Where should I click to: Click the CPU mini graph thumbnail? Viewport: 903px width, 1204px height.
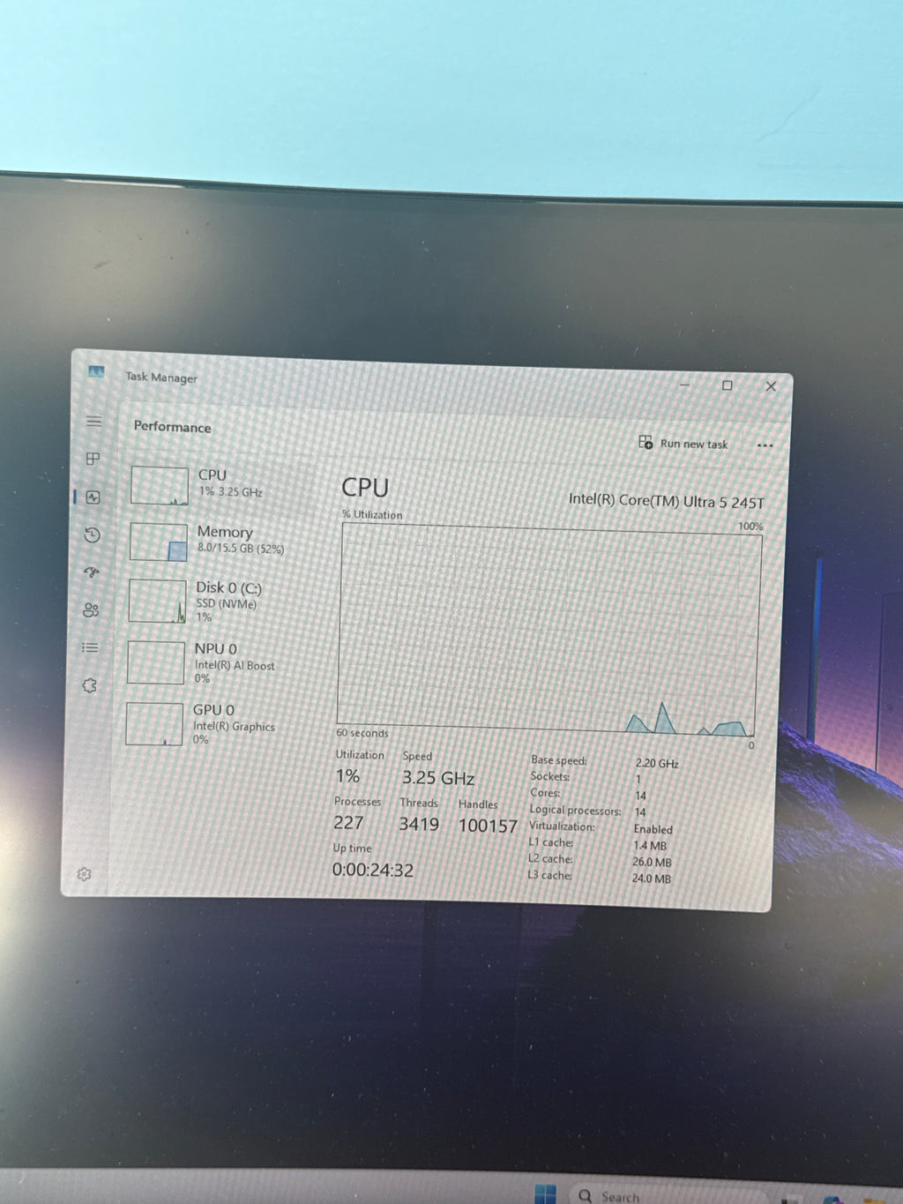pyautogui.click(x=160, y=486)
